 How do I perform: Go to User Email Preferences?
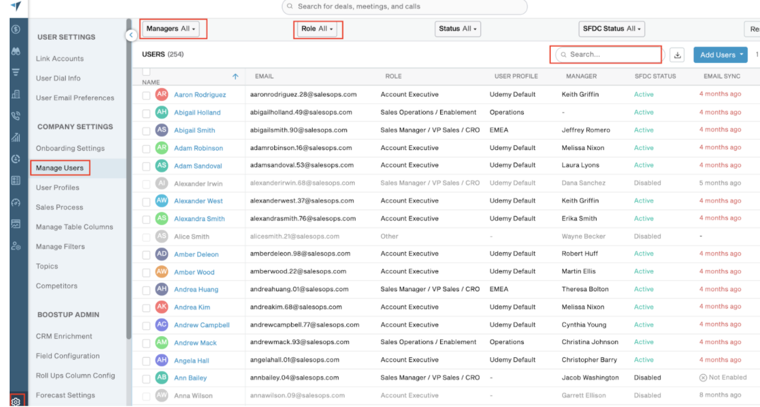tap(75, 98)
